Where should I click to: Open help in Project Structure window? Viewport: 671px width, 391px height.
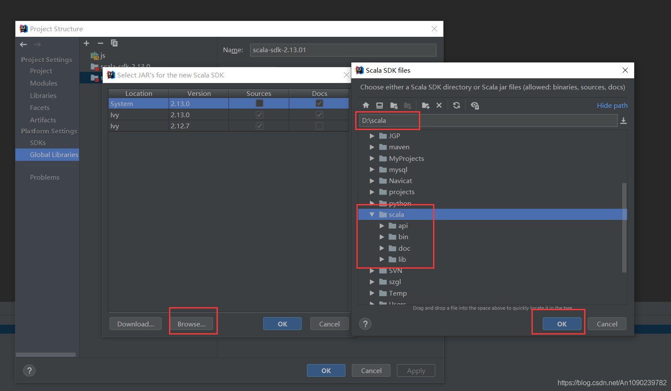(x=29, y=370)
